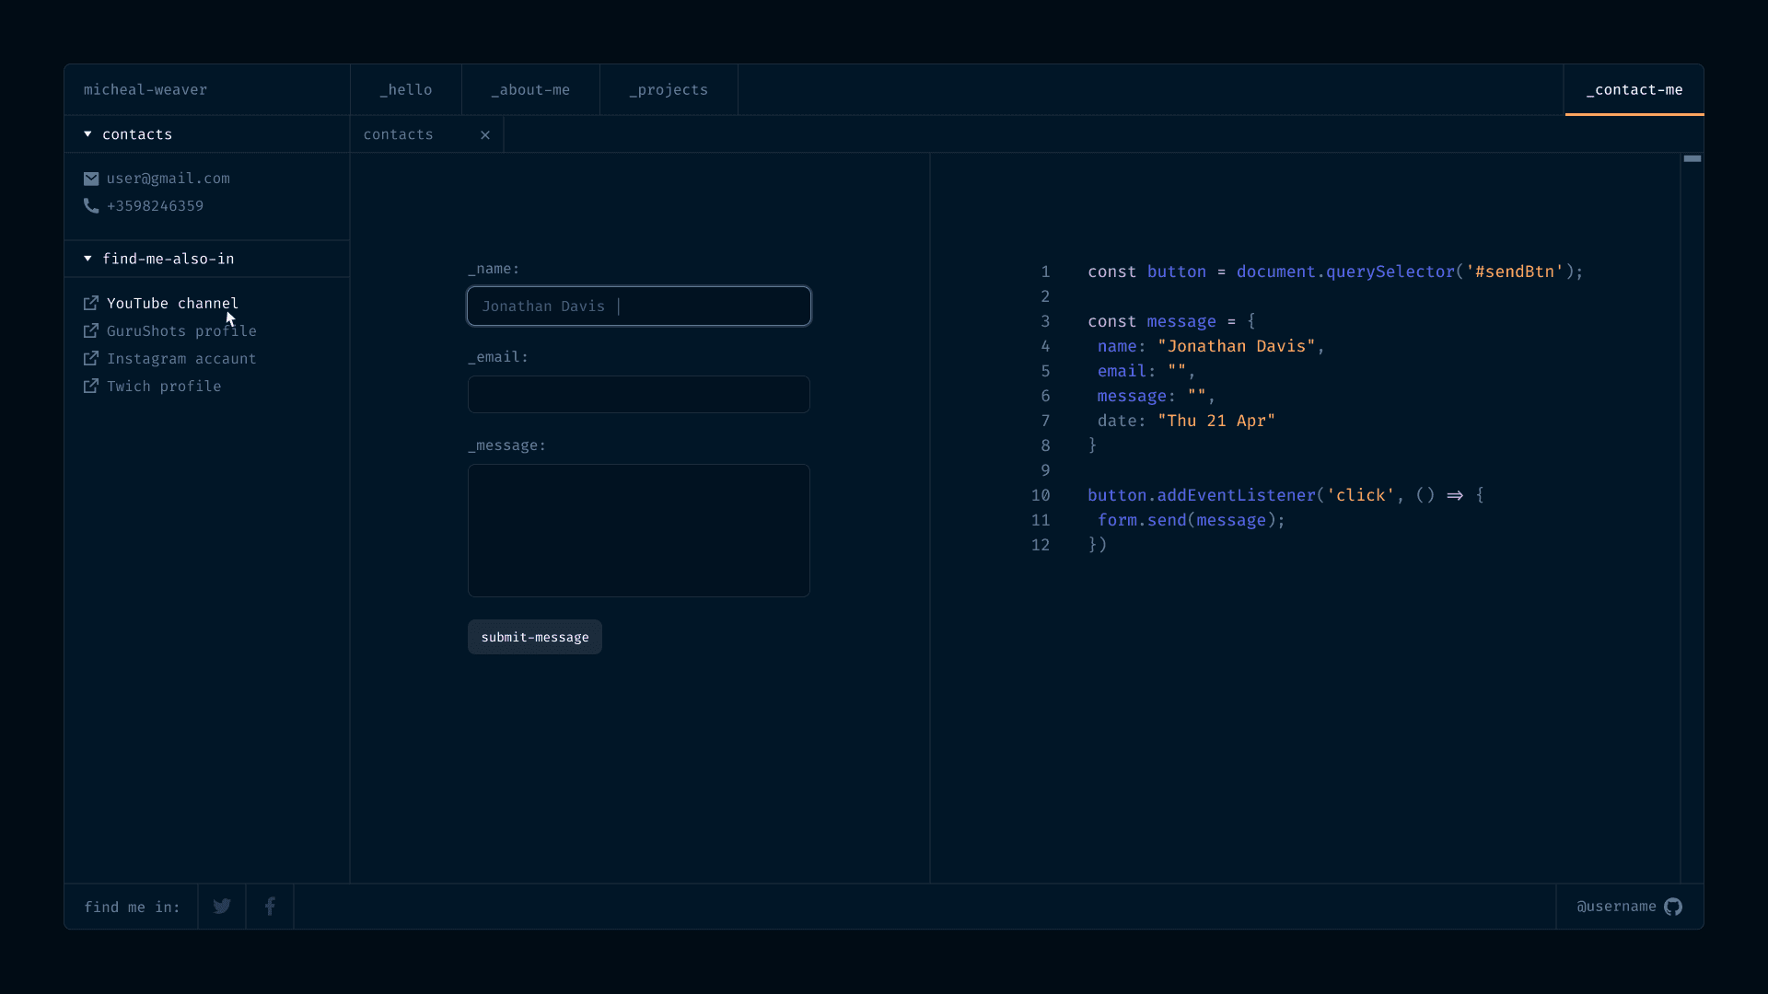The image size is (1768, 994).
Task: Click the name: "Jonathan Davis" code line
Action: pos(1211,346)
